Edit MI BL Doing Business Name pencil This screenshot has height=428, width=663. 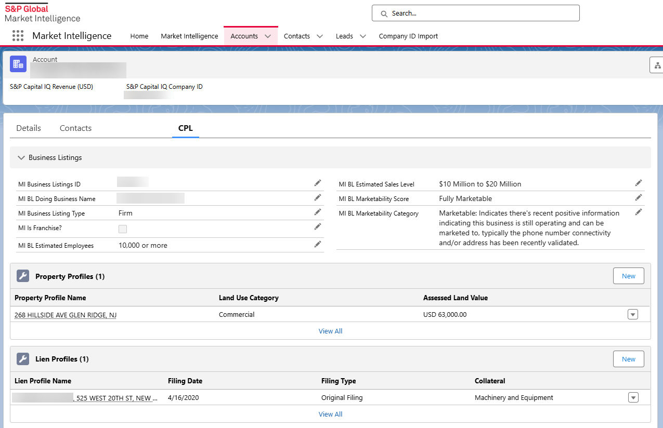pos(317,197)
